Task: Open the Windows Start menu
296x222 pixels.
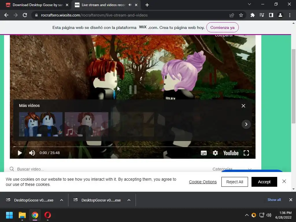Action: (9, 215)
